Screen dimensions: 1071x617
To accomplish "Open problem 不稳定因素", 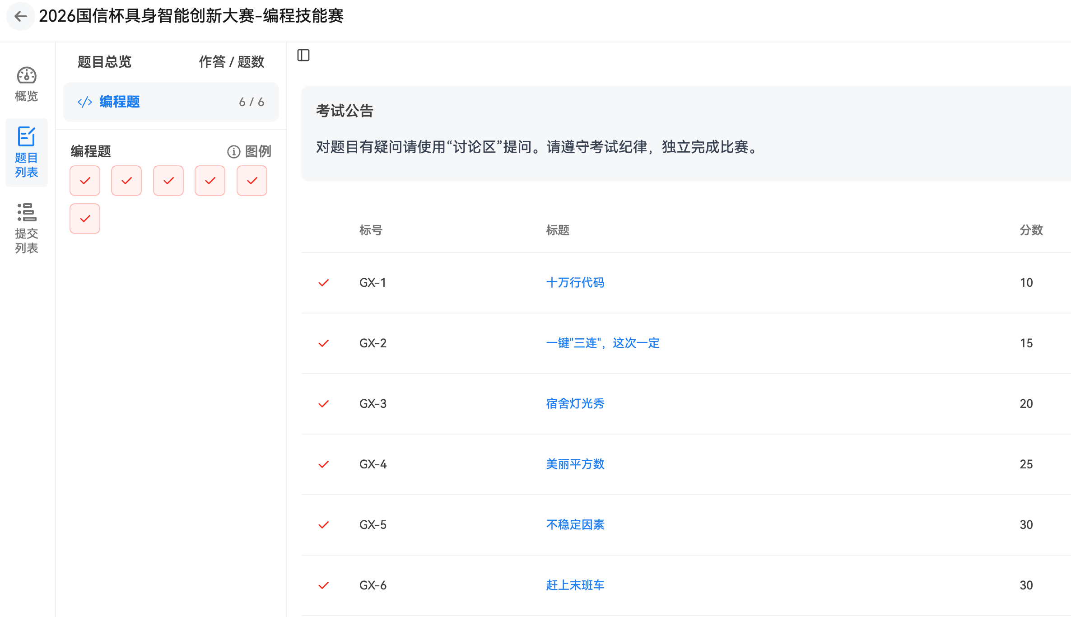I will point(575,525).
